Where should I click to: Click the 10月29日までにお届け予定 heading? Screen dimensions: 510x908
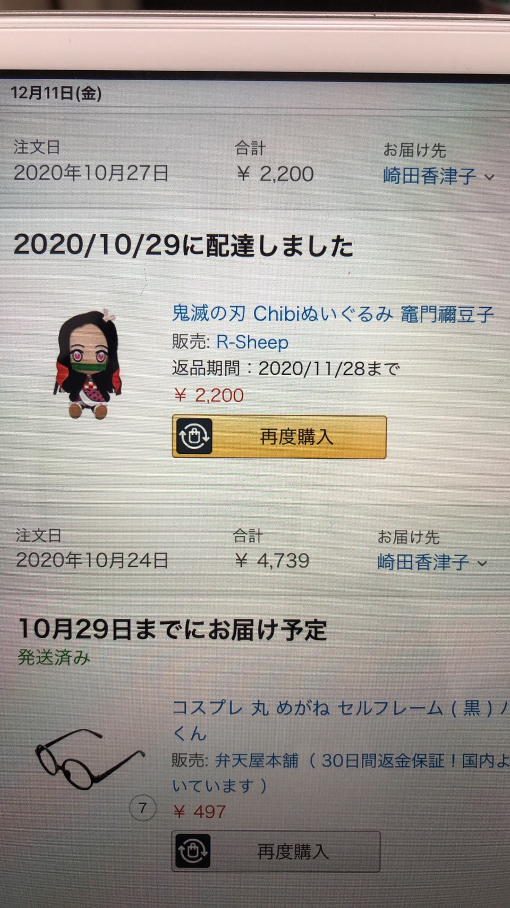[x=173, y=630]
